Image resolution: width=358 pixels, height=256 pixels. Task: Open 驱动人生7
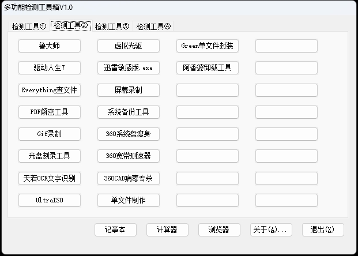[50, 68]
